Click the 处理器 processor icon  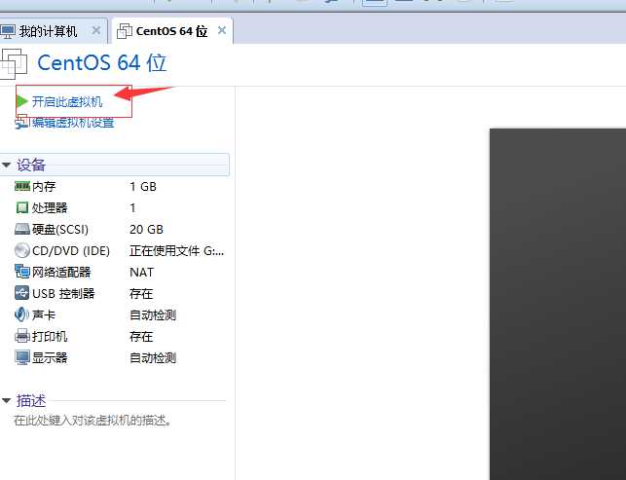22,207
